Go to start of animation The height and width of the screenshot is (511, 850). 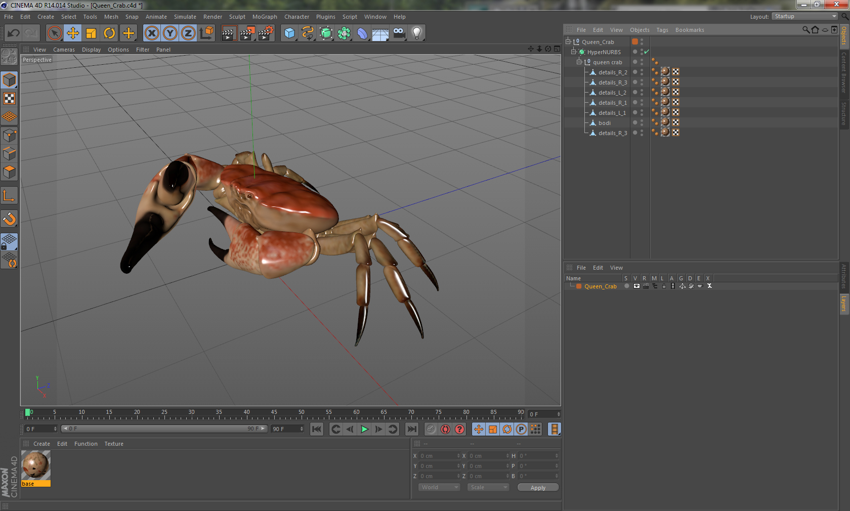click(x=317, y=429)
